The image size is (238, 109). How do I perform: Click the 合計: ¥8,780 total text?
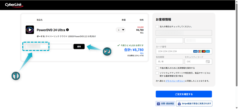134,49
